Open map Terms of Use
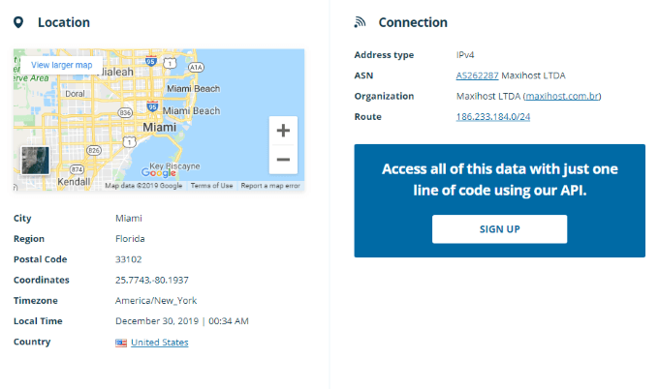659x389 pixels. 211,186
